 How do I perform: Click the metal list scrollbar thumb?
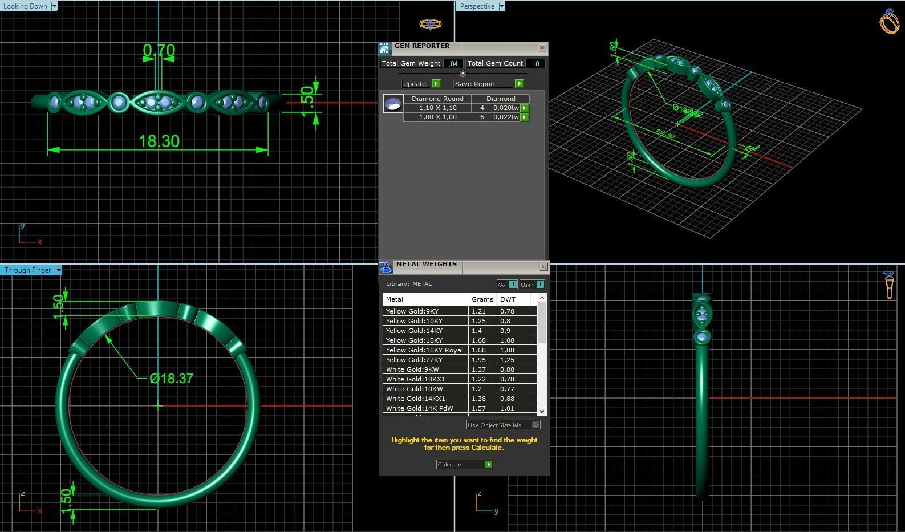tap(542, 323)
